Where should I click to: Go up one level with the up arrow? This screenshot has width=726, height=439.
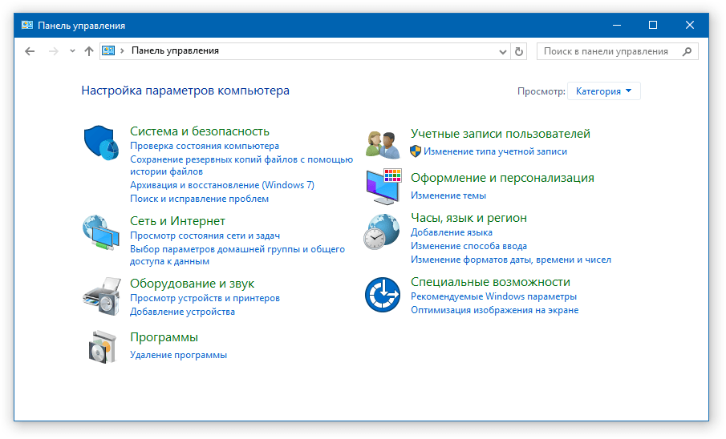(89, 51)
